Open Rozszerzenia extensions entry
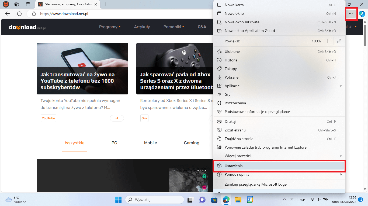The height and width of the screenshot is (206, 368). click(279, 103)
